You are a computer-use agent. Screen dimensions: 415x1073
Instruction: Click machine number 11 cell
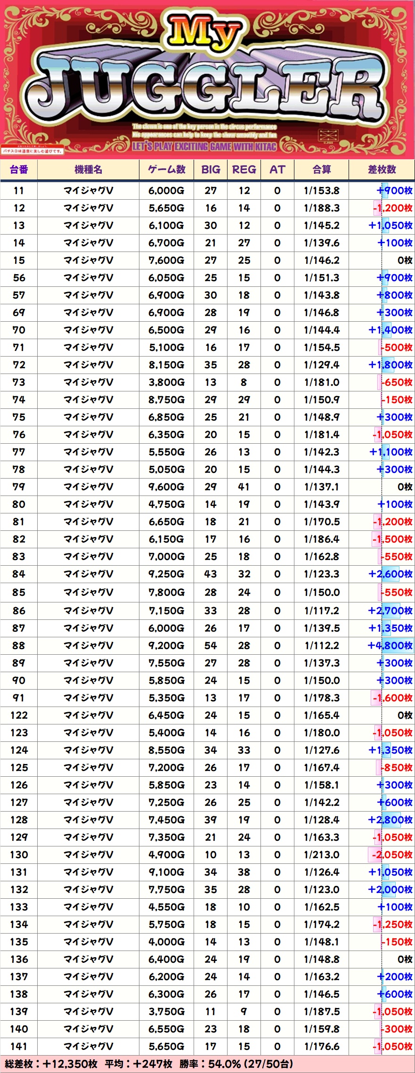(x=19, y=191)
